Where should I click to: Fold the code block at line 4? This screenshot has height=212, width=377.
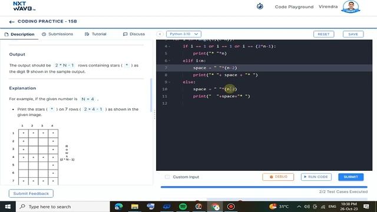tap(169, 47)
